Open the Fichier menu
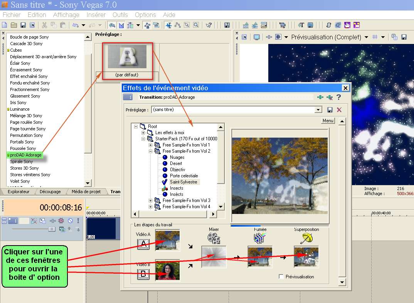The height and width of the screenshot is (303, 414). (x=11, y=15)
